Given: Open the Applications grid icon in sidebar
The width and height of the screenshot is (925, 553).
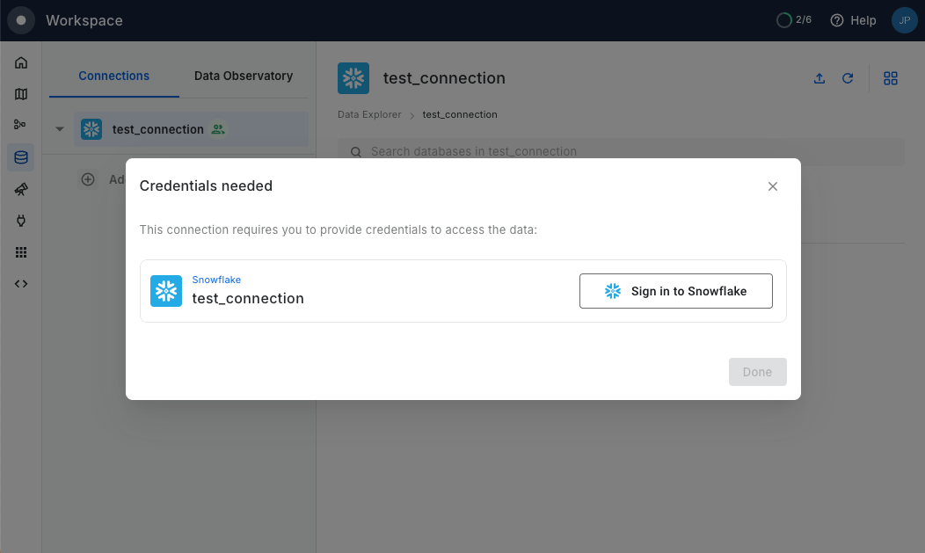Looking at the screenshot, I should point(21,252).
